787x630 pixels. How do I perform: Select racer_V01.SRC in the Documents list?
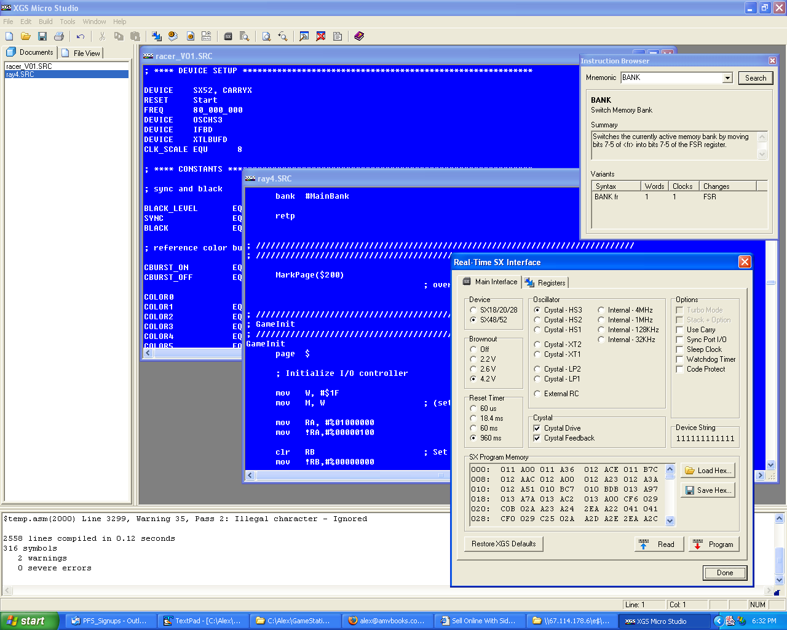coord(29,66)
